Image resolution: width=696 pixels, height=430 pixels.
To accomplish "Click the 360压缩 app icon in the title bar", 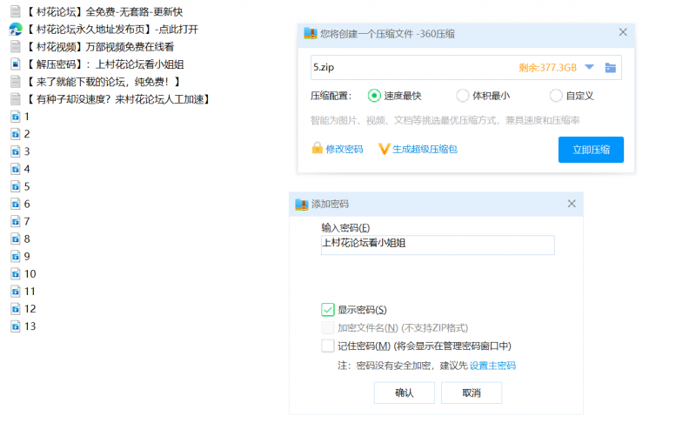I will point(310,33).
